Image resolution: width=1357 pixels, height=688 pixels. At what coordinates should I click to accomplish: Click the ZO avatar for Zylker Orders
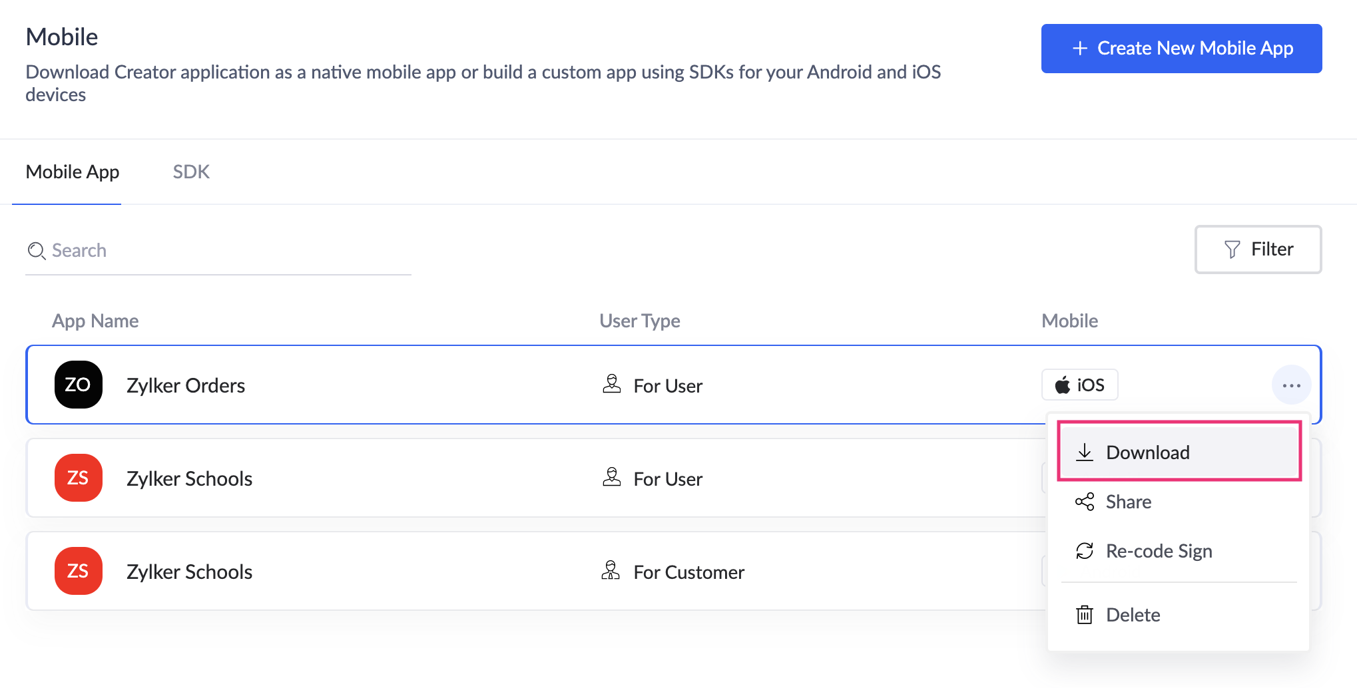pos(78,385)
